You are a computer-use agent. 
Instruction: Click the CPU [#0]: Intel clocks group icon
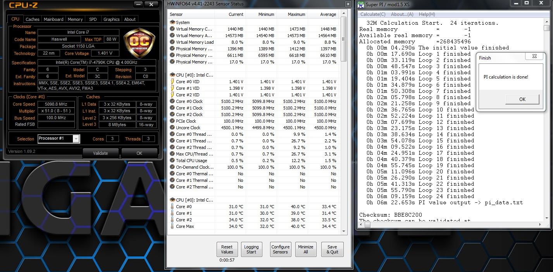[x=172, y=75]
